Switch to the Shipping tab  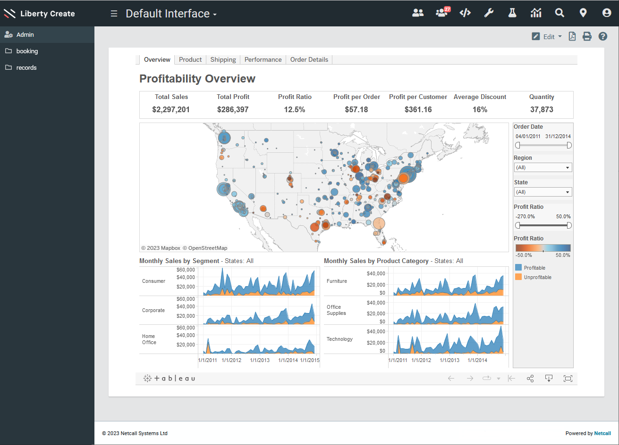click(x=223, y=59)
